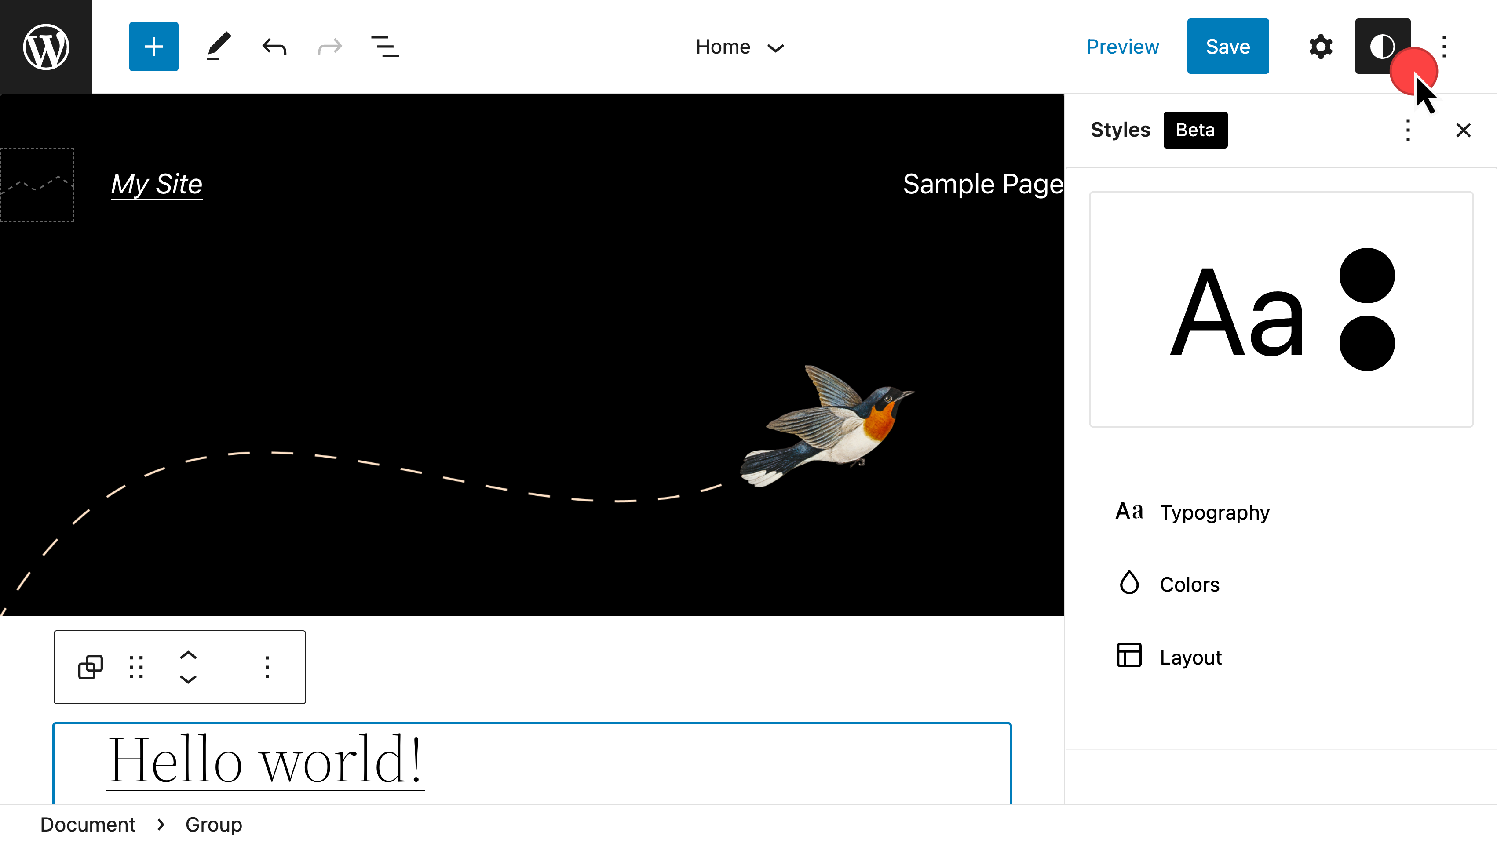
Task: Open the Colors styles section
Action: point(1189,585)
